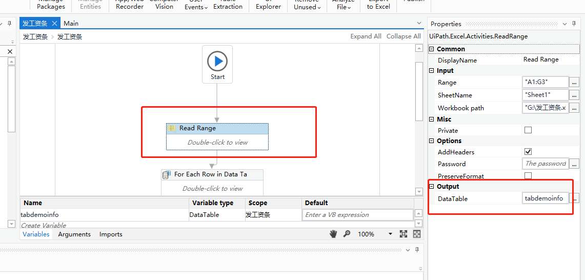
Task: Click the designer scrollbar down arrow
Action: pyautogui.click(x=419, y=191)
